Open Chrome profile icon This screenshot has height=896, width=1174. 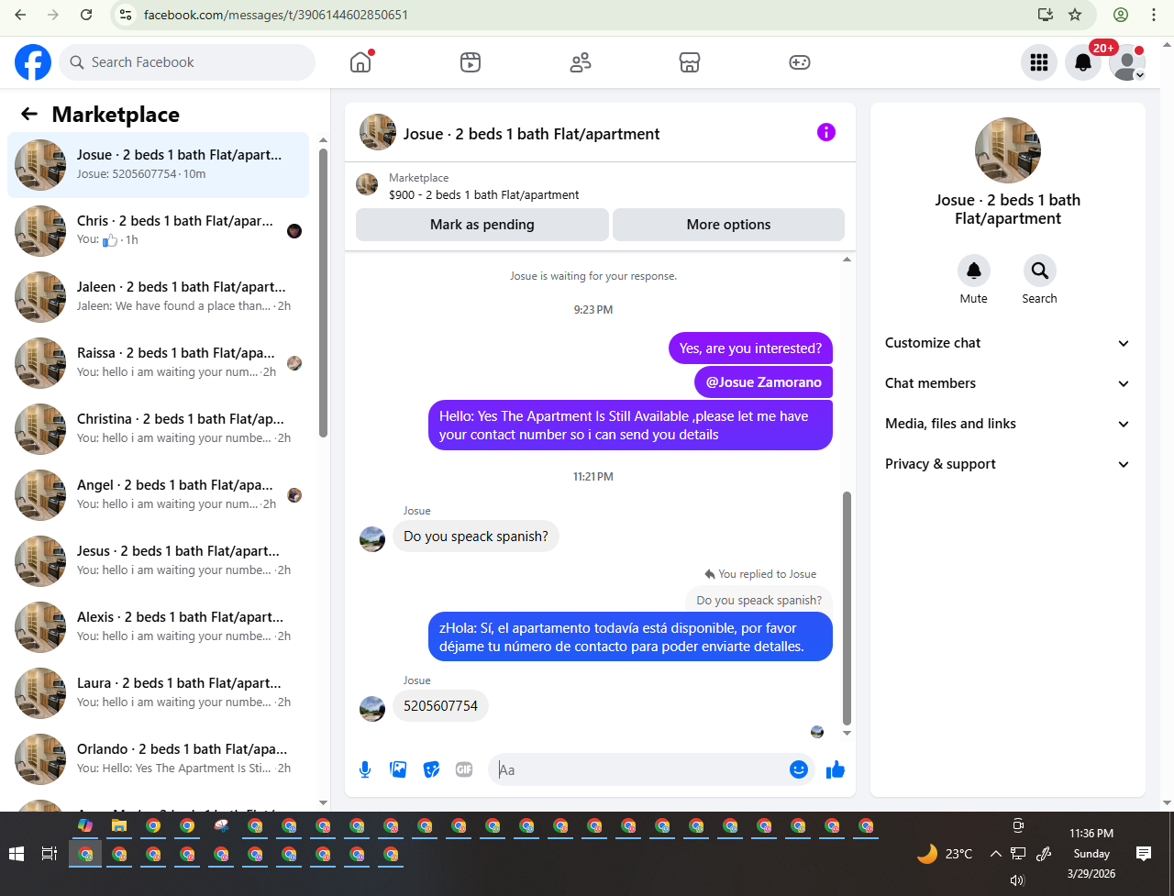[1121, 15]
